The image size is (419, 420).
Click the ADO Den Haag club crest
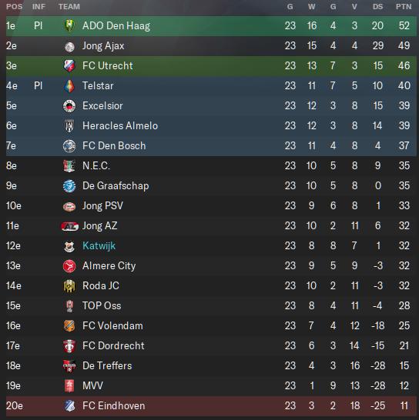coord(69,26)
